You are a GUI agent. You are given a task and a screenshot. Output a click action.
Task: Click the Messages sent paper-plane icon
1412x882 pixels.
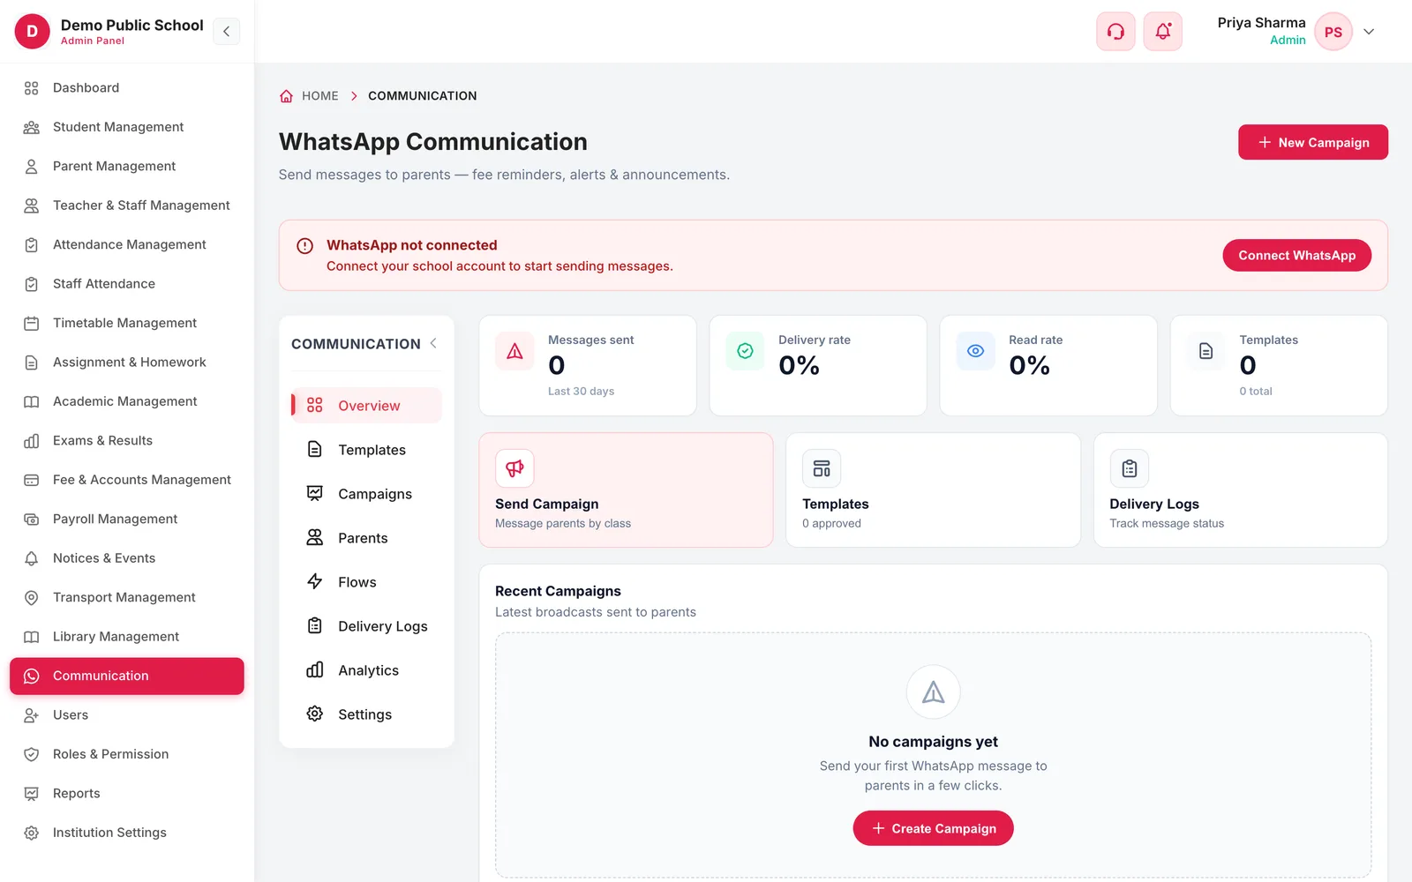click(514, 351)
